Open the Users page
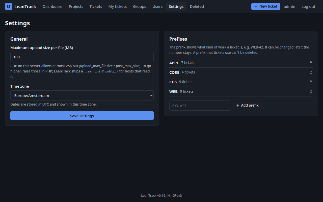 (x=157, y=7)
